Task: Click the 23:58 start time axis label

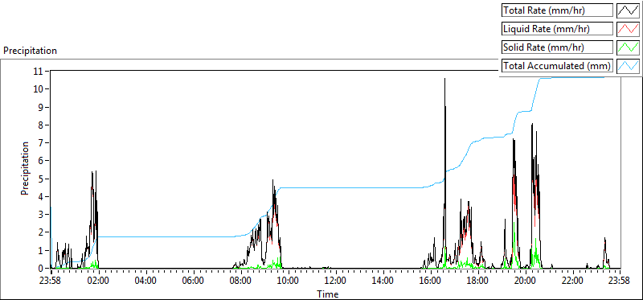Action: point(51,282)
